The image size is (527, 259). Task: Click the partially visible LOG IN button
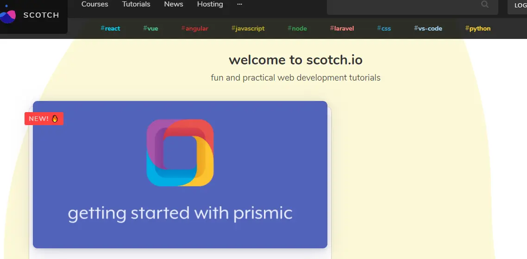click(518, 6)
